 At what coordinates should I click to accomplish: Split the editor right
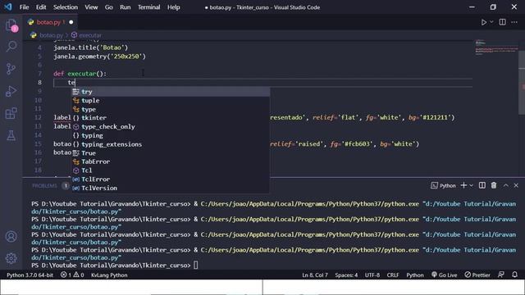pos(502,22)
